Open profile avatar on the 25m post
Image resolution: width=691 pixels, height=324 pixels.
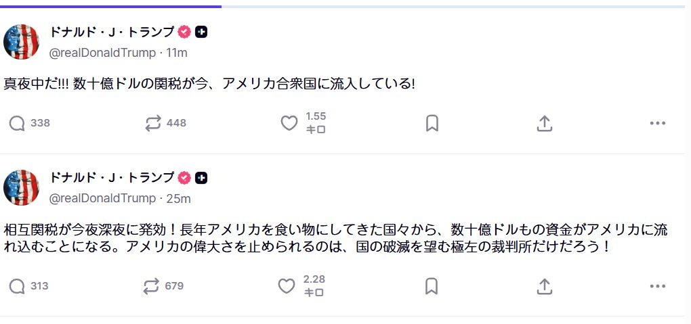pyautogui.click(x=21, y=187)
